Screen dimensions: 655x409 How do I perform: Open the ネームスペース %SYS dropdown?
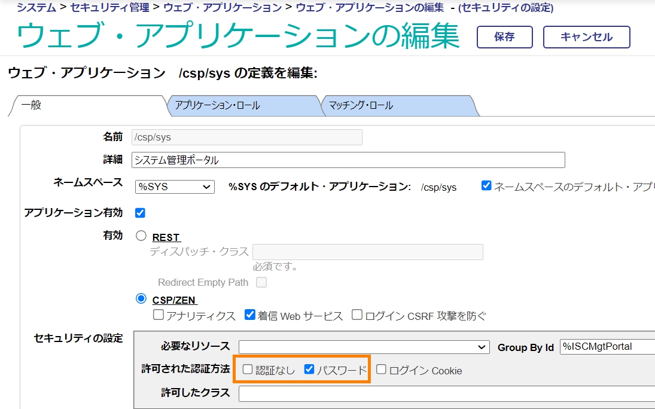pyautogui.click(x=174, y=187)
